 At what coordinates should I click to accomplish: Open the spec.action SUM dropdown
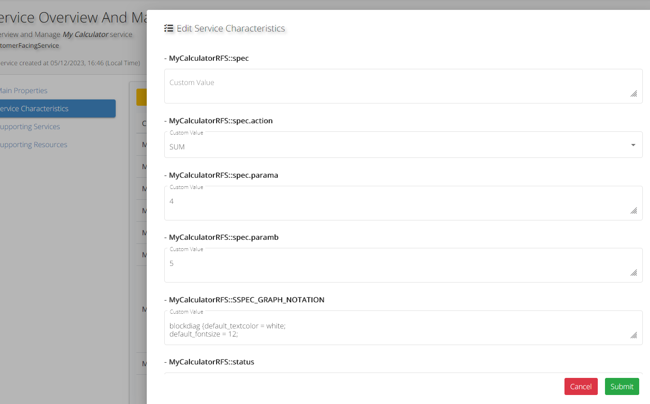(x=396, y=147)
